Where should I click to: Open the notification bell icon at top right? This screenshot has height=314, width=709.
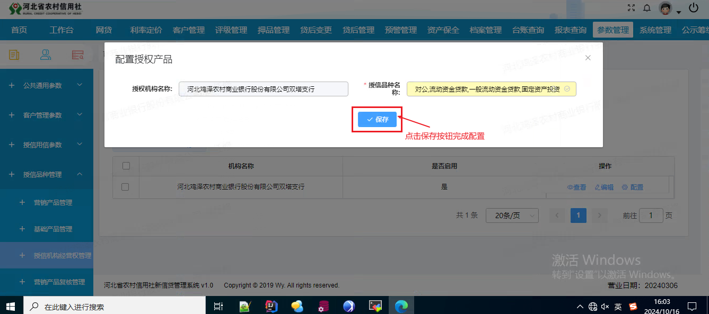[647, 7]
